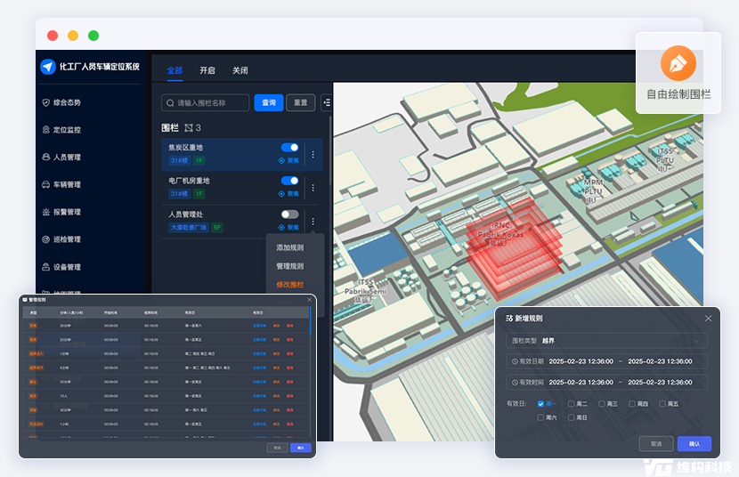Viewport: 739px width, 477px height.
Task: Open the three-dot menu for 电厂机房重地
Action: [x=313, y=188]
